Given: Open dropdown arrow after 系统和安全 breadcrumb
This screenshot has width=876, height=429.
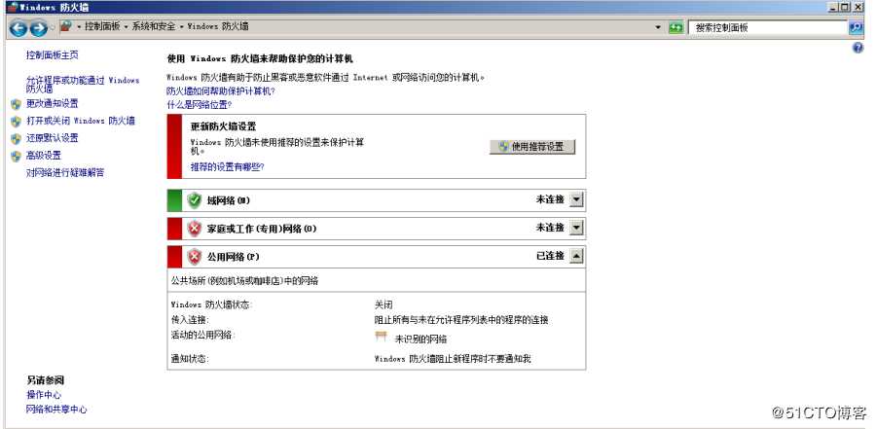Looking at the screenshot, I should [x=182, y=27].
